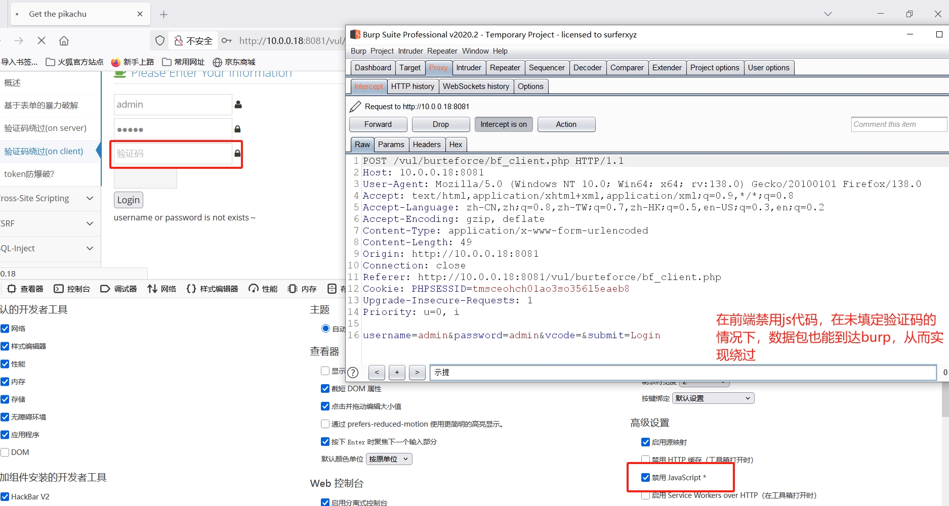Screen dimensions: 949x506
Task: Click the Burp search text field
Action: pyautogui.click(x=683, y=373)
